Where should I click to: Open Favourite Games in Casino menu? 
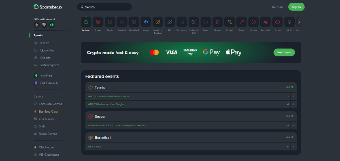50,104
